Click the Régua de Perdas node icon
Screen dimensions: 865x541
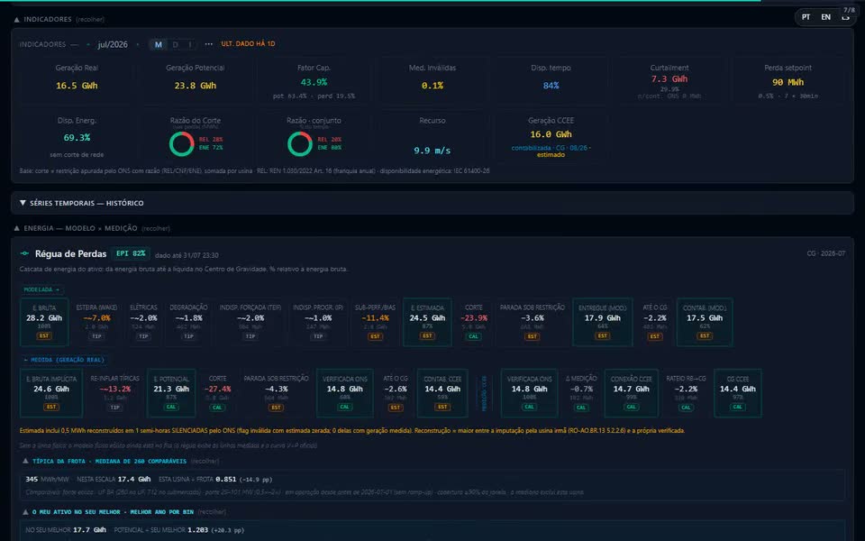click(x=24, y=253)
